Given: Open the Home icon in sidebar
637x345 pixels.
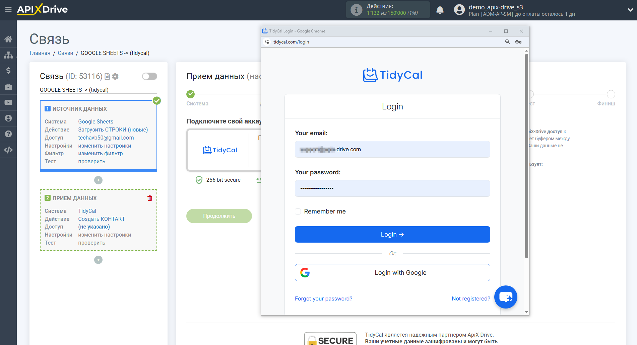Looking at the screenshot, I should [x=8, y=39].
